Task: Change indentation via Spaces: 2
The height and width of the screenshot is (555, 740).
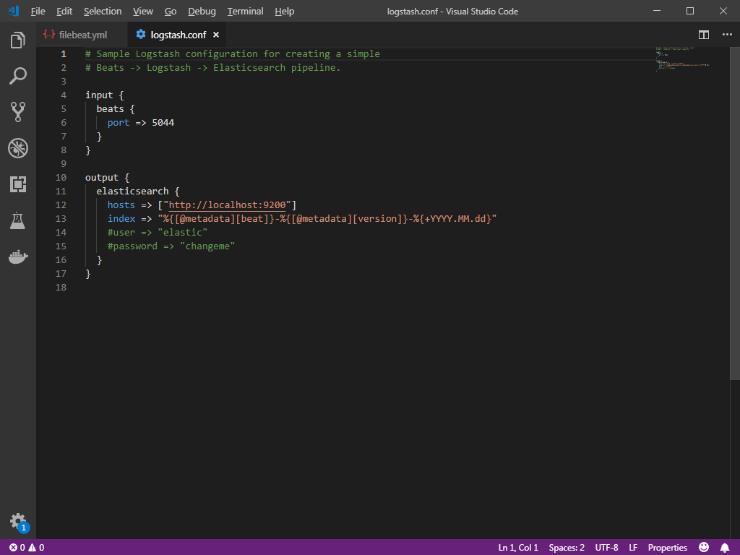Action: [x=567, y=548]
